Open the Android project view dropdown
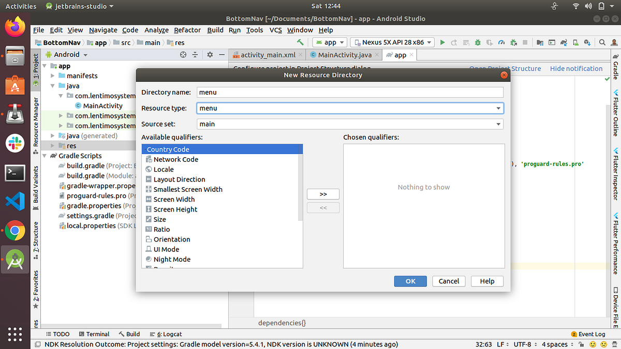Image resolution: width=621 pixels, height=349 pixels. pos(67,54)
